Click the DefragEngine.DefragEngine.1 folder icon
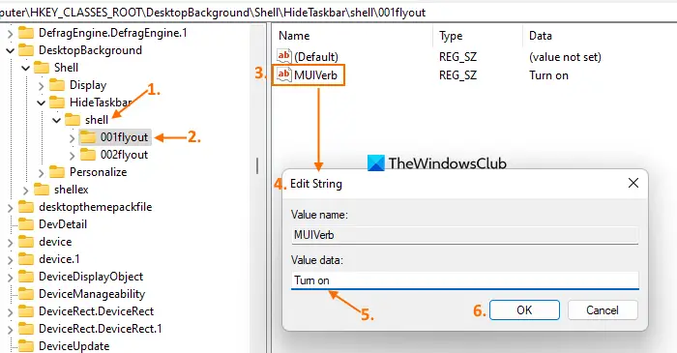This screenshot has height=353, width=677. 26,33
